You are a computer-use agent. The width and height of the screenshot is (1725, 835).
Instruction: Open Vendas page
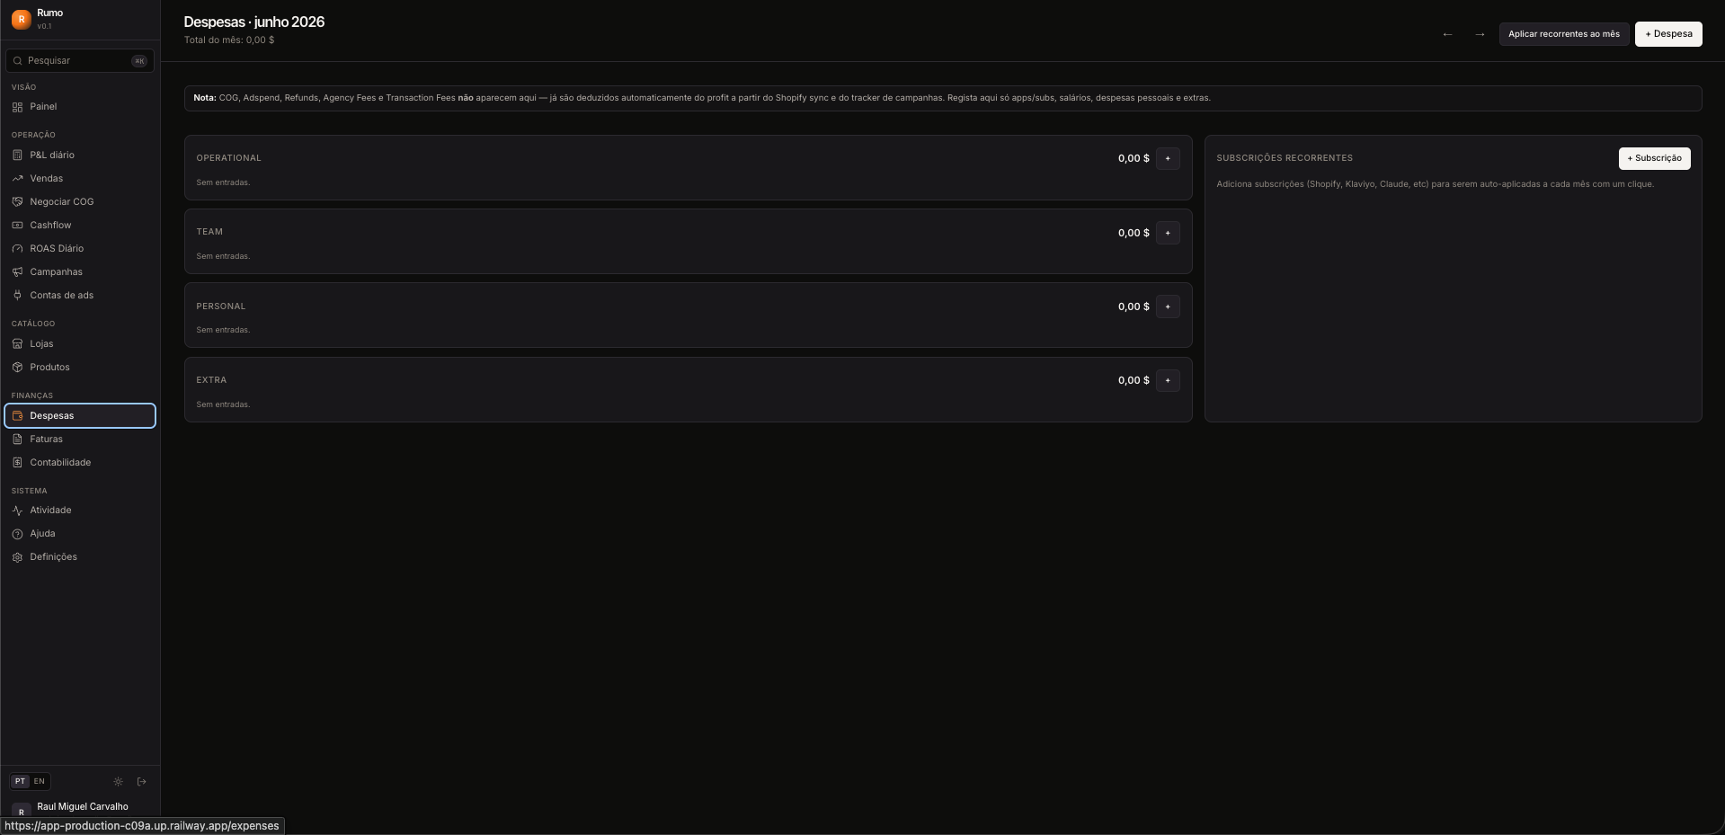pyautogui.click(x=80, y=179)
